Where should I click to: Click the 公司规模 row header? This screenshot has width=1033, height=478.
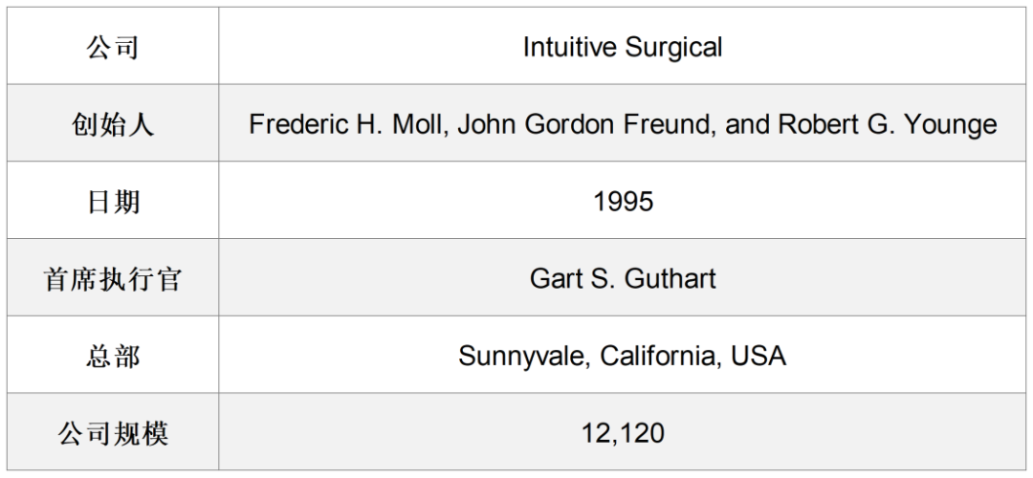113,432
